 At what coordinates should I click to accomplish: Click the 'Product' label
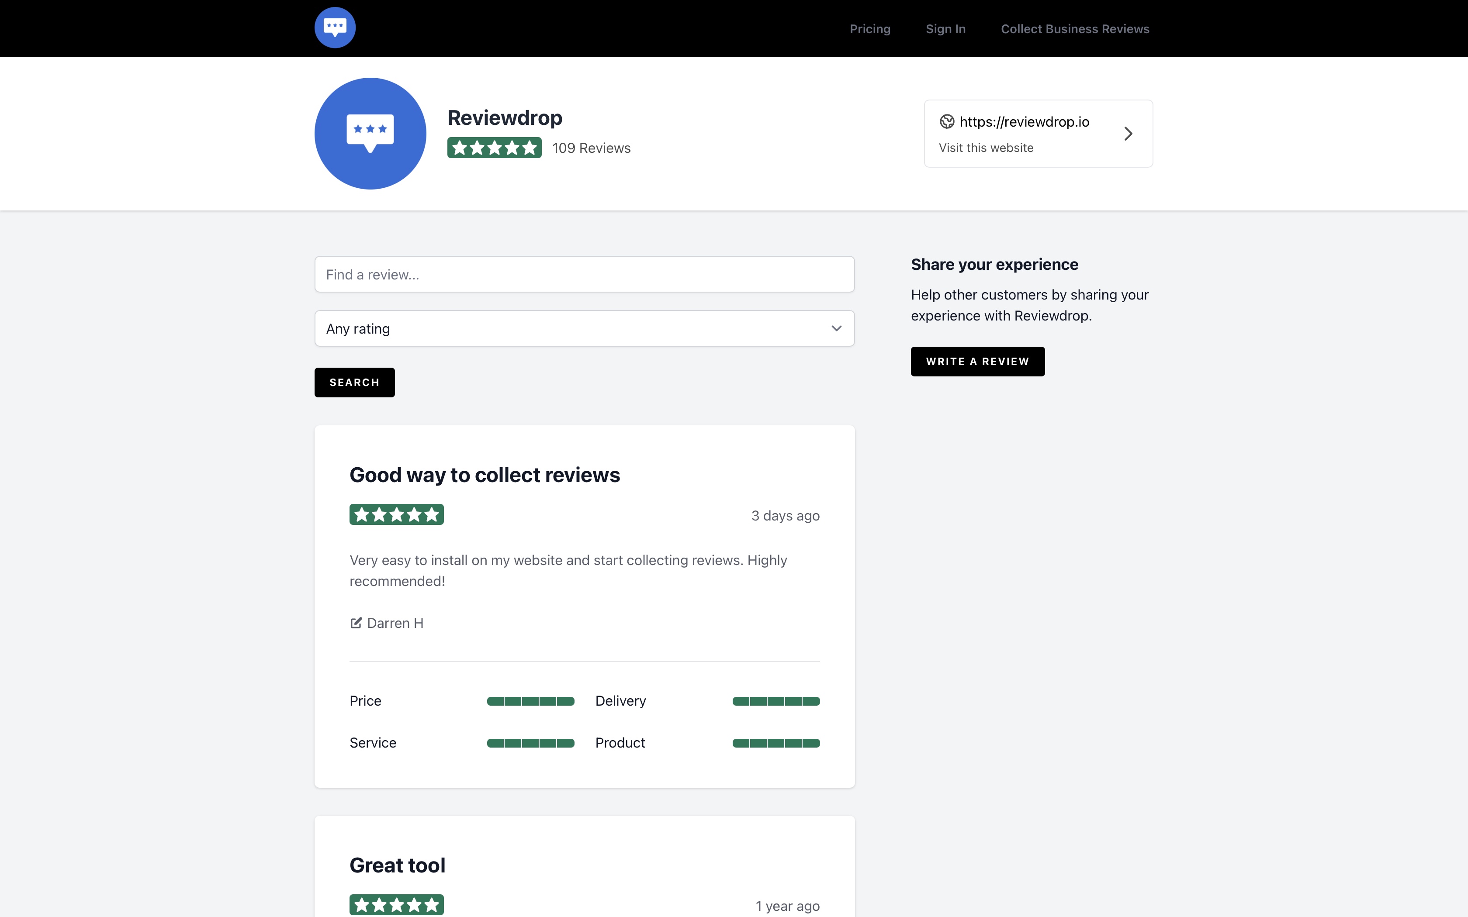(x=620, y=743)
